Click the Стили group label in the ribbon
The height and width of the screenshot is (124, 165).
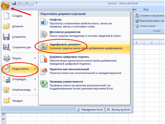pyautogui.click(x=156, y=31)
